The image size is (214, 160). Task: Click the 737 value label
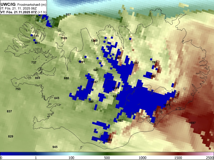tap(34, 62)
